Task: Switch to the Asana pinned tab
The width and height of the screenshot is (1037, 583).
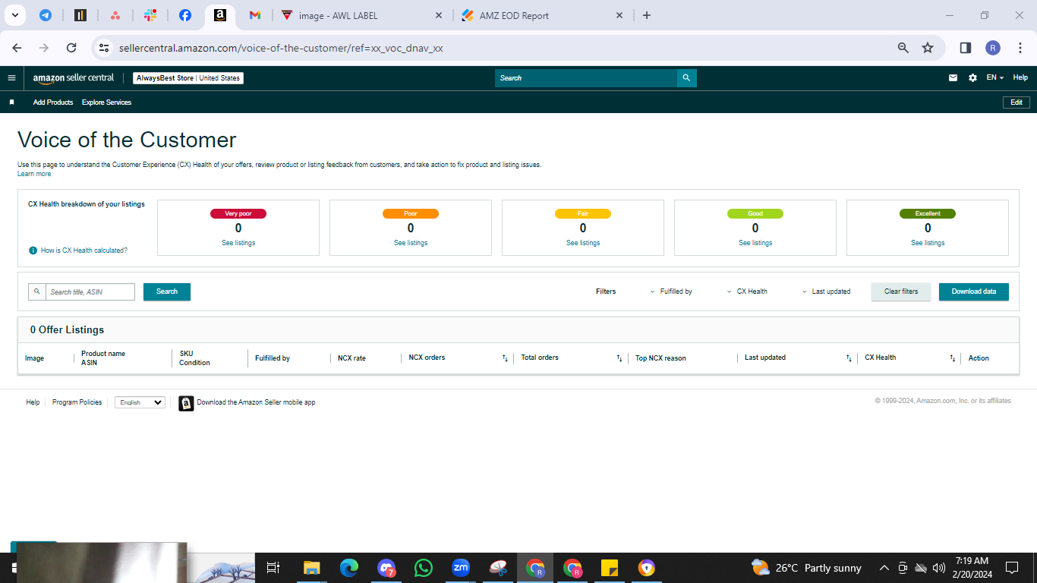Action: pos(115,15)
